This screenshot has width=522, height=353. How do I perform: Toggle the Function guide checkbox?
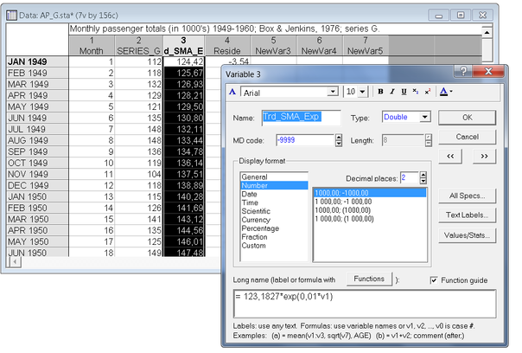(434, 280)
